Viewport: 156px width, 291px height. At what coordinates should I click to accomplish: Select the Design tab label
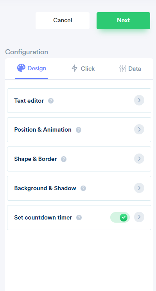[x=37, y=68]
